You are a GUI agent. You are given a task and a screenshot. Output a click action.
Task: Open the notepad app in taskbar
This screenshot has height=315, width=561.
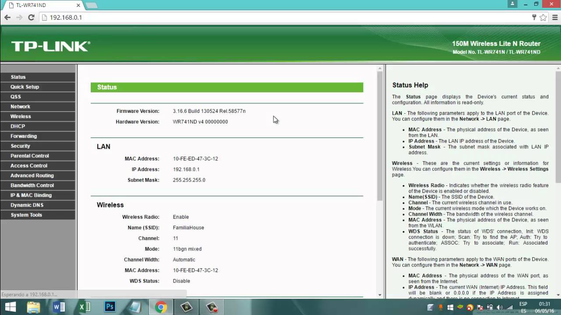pos(135,307)
